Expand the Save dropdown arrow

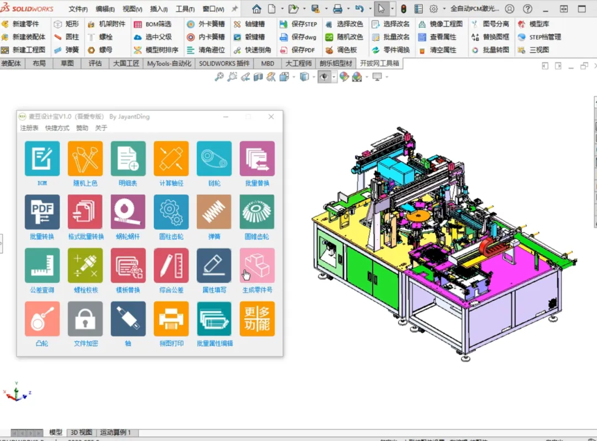coord(326,9)
